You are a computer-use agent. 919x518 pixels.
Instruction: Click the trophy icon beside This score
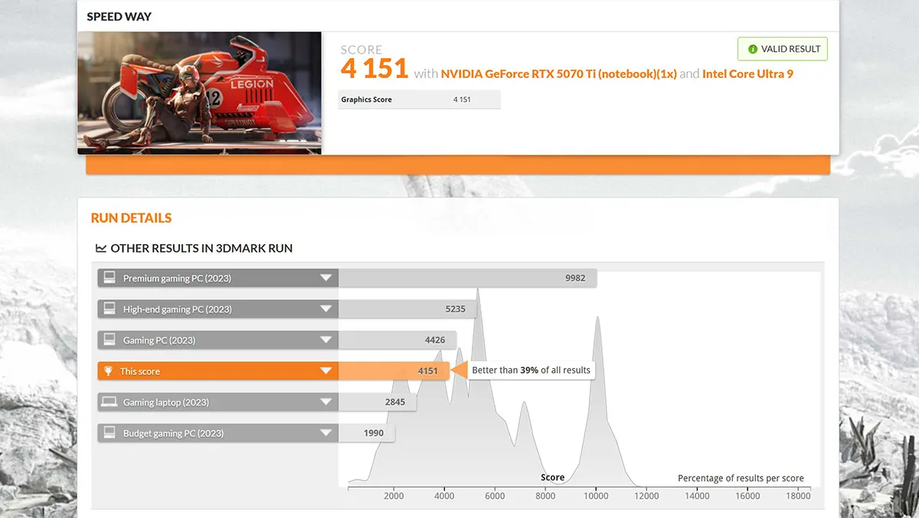pyautogui.click(x=110, y=371)
